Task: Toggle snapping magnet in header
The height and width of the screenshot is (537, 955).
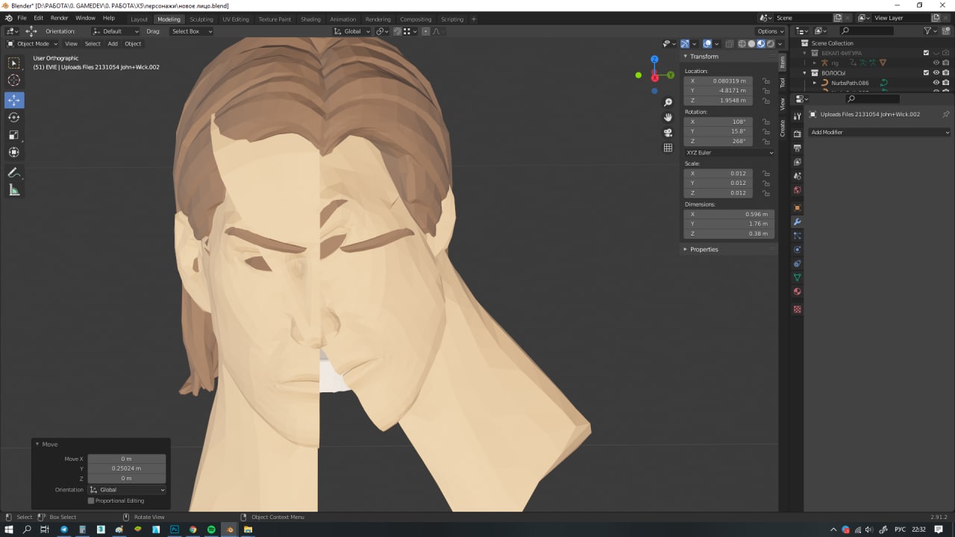Action: click(397, 31)
